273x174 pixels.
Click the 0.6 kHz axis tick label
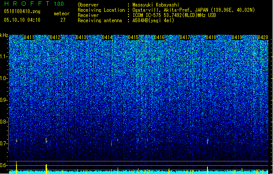[x=3, y=165]
